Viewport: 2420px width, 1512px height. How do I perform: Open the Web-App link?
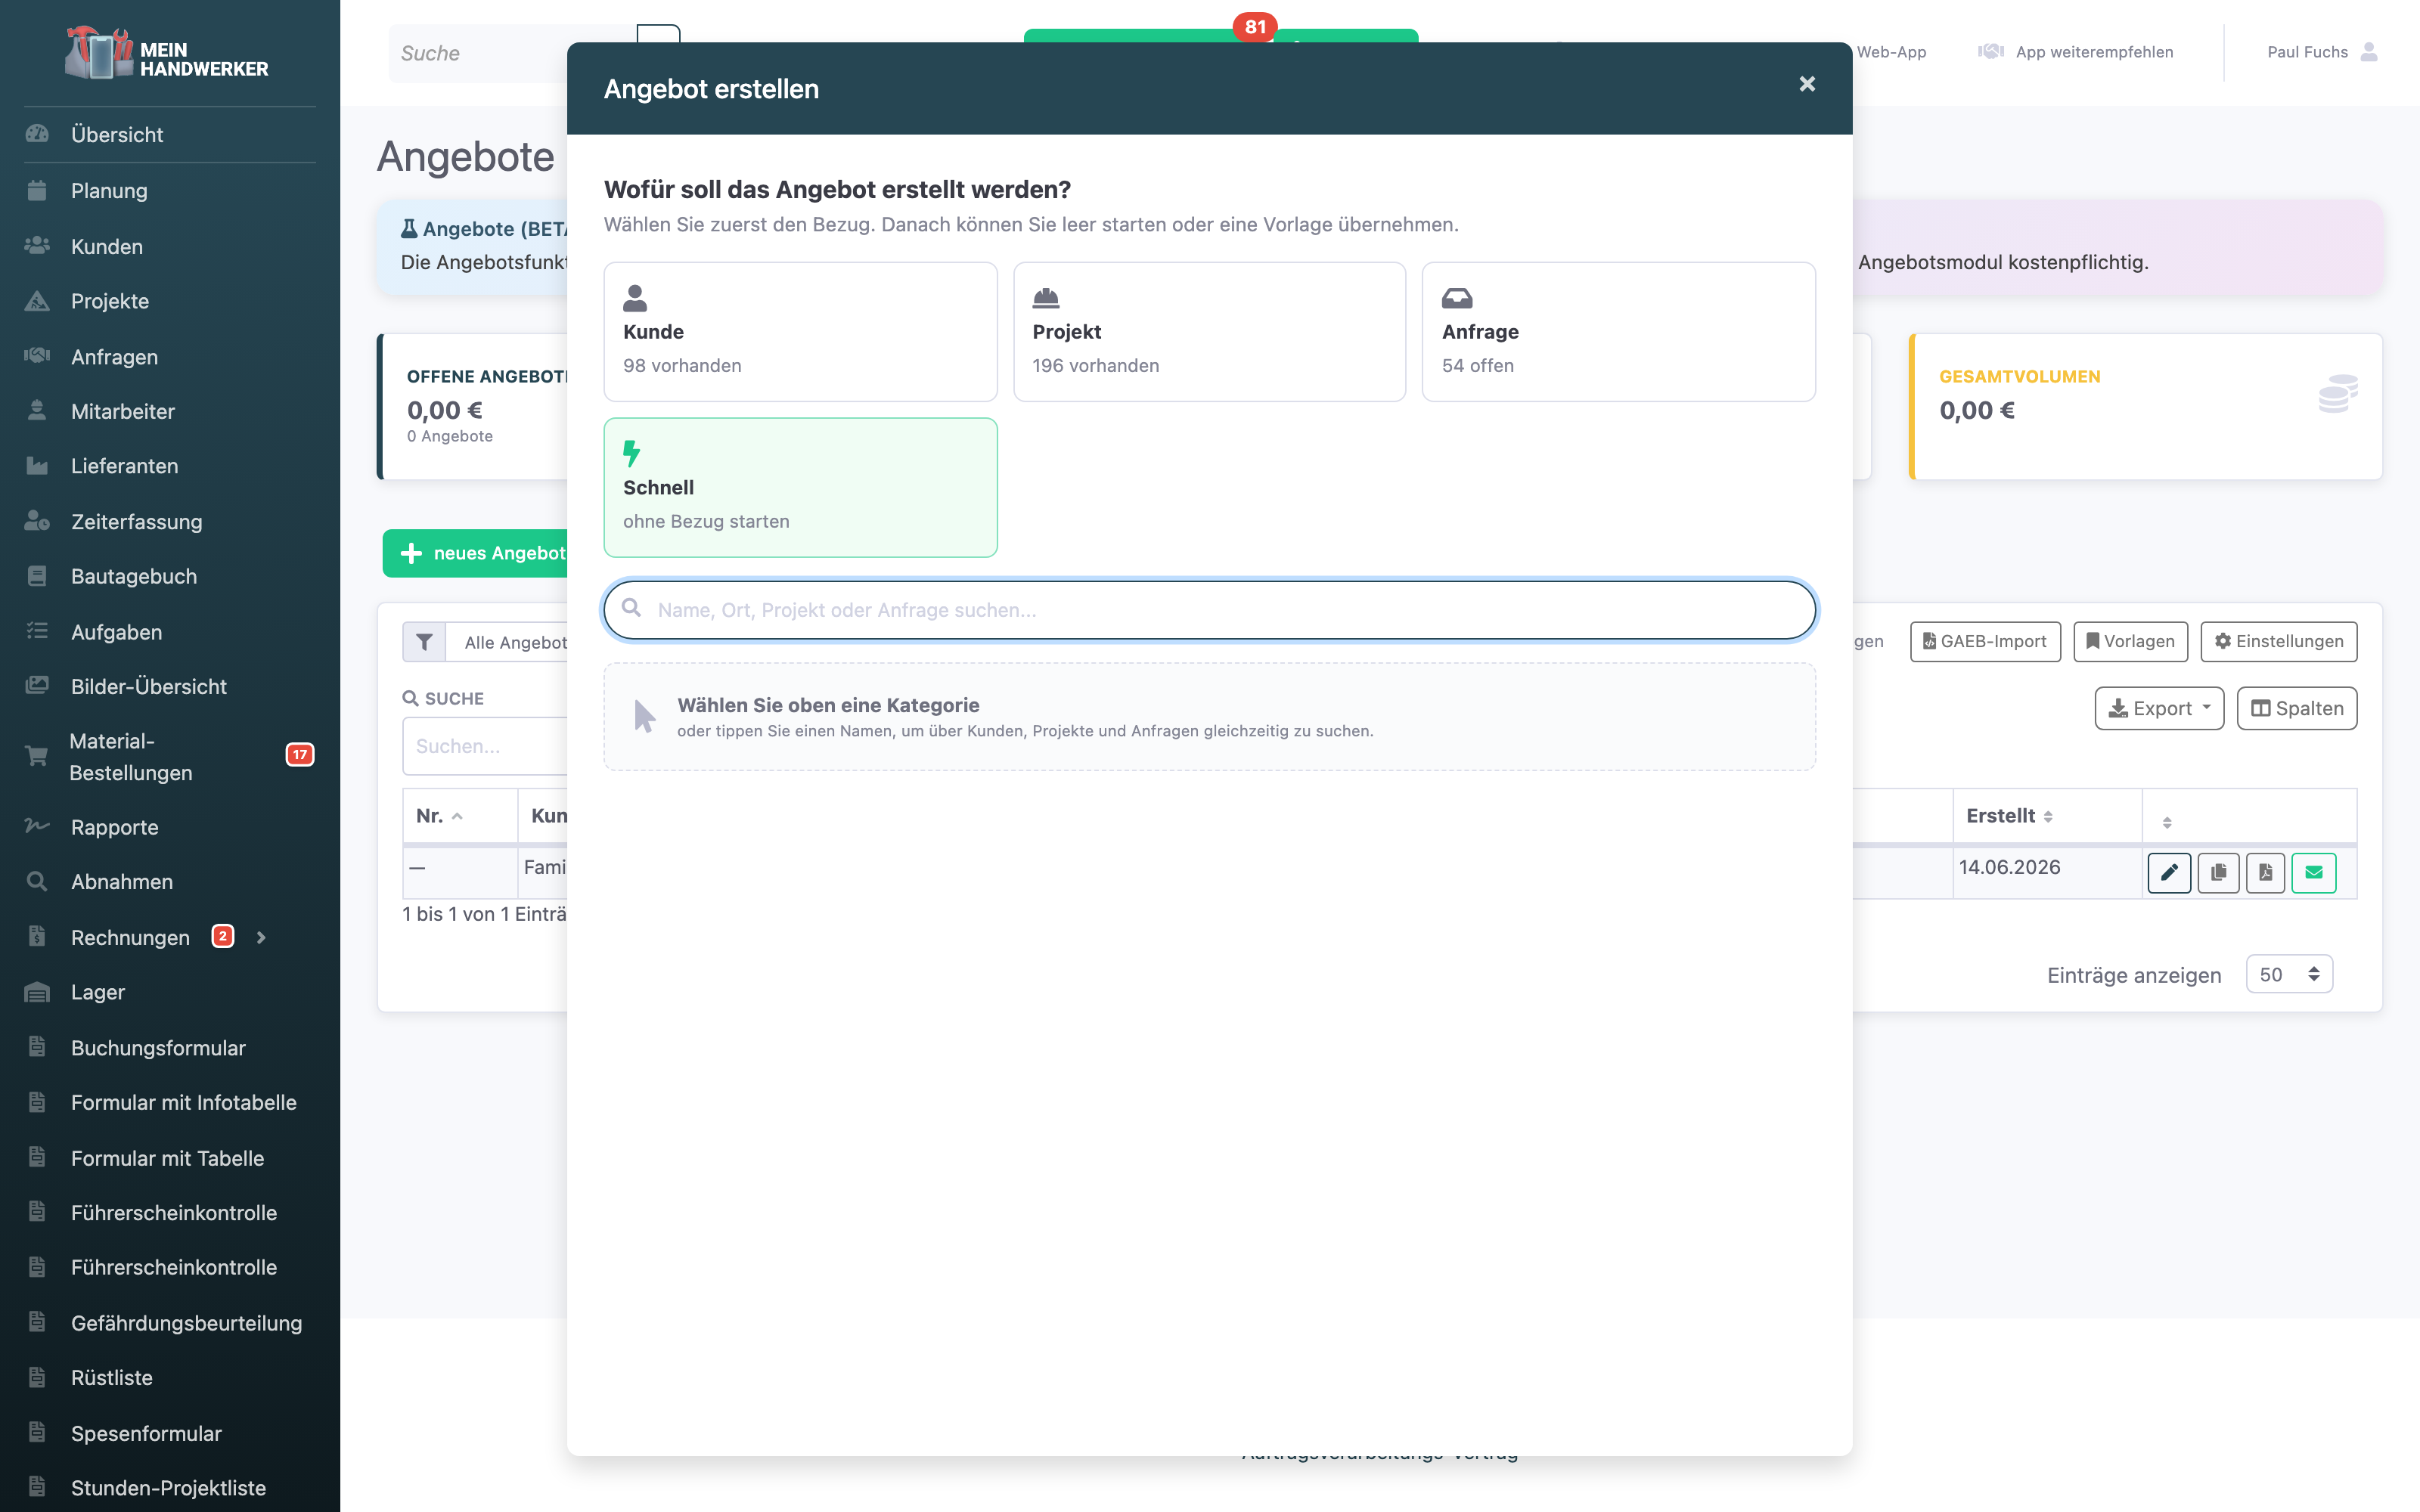coord(1890,52)
